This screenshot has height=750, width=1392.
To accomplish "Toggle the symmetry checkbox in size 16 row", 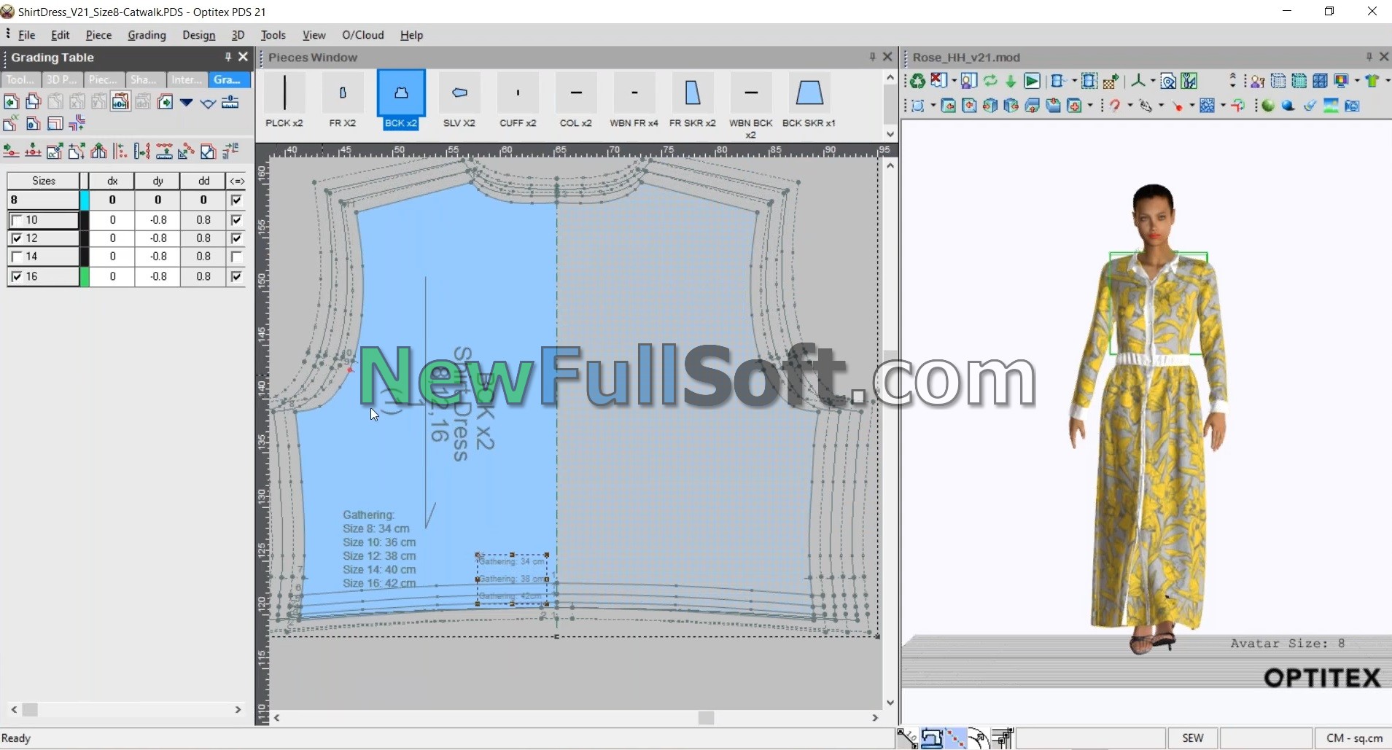I will pos(236,276).
